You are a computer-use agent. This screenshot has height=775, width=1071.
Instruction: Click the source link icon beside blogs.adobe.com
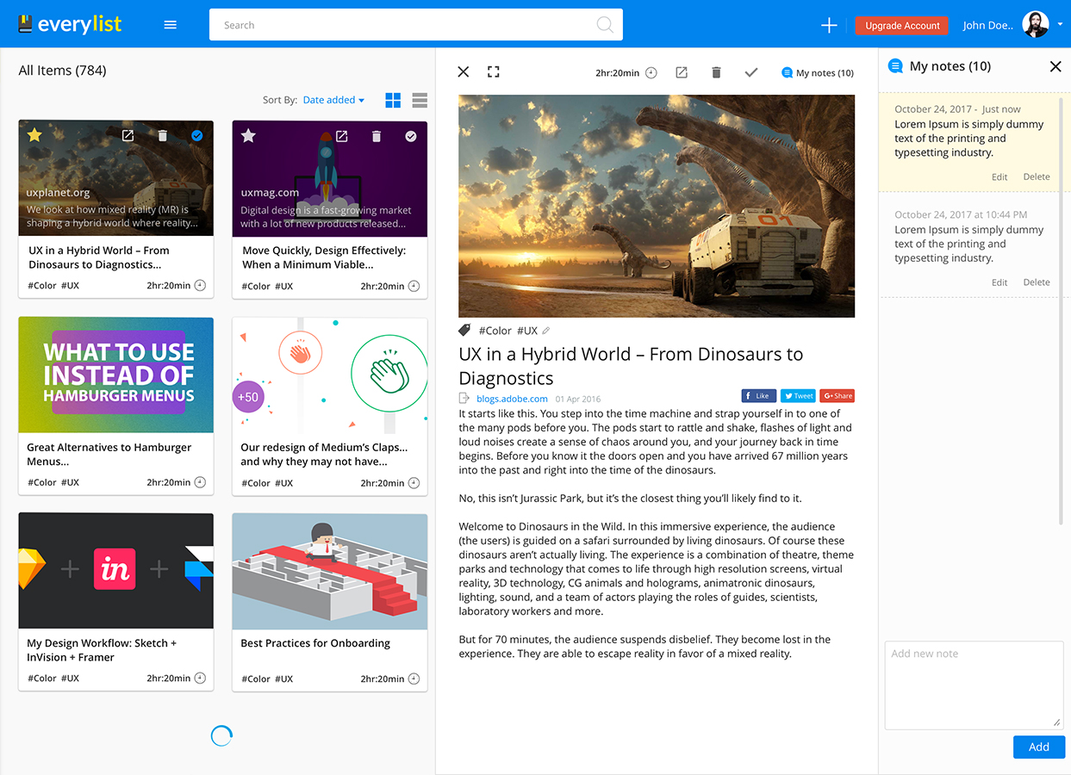click(464, 398)
